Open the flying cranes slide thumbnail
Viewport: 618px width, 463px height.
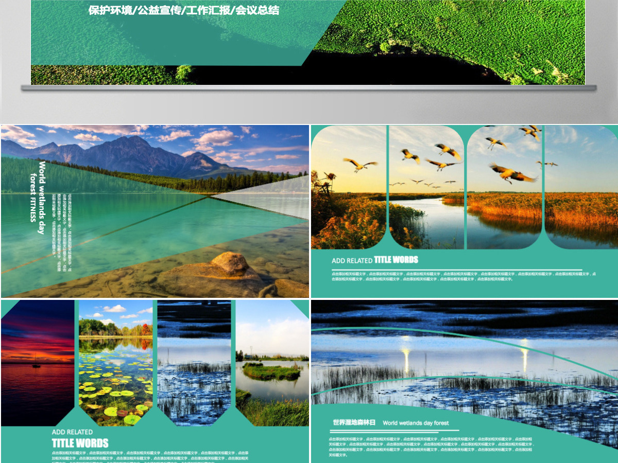point(464,211)
